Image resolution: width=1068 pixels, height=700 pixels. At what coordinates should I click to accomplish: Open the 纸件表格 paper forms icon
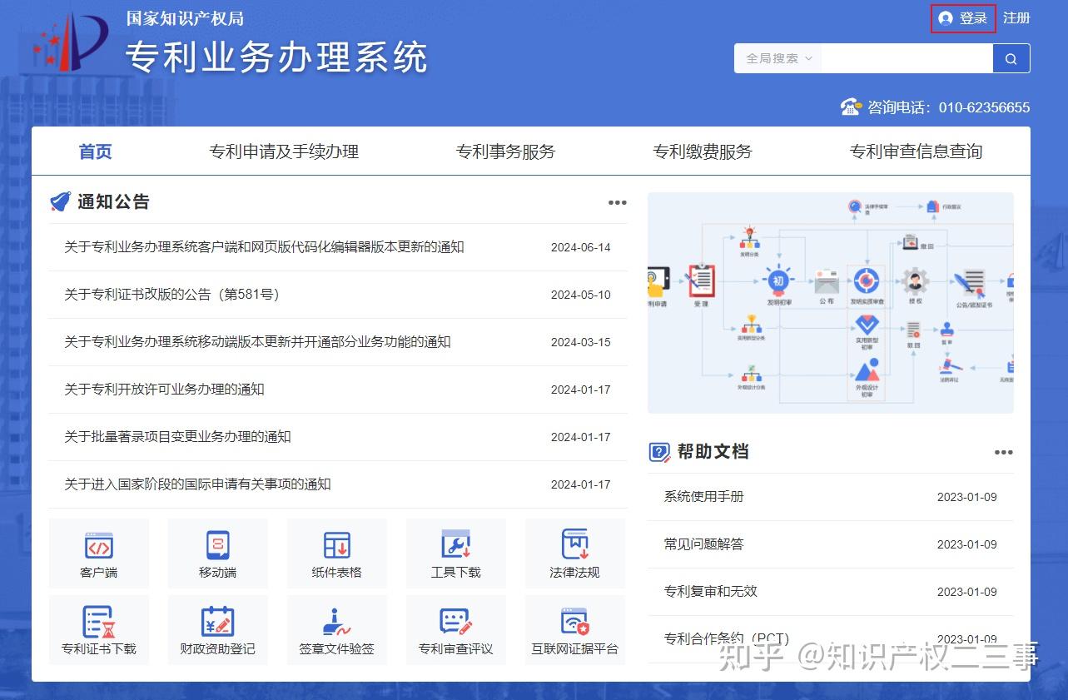coord(337,553)
